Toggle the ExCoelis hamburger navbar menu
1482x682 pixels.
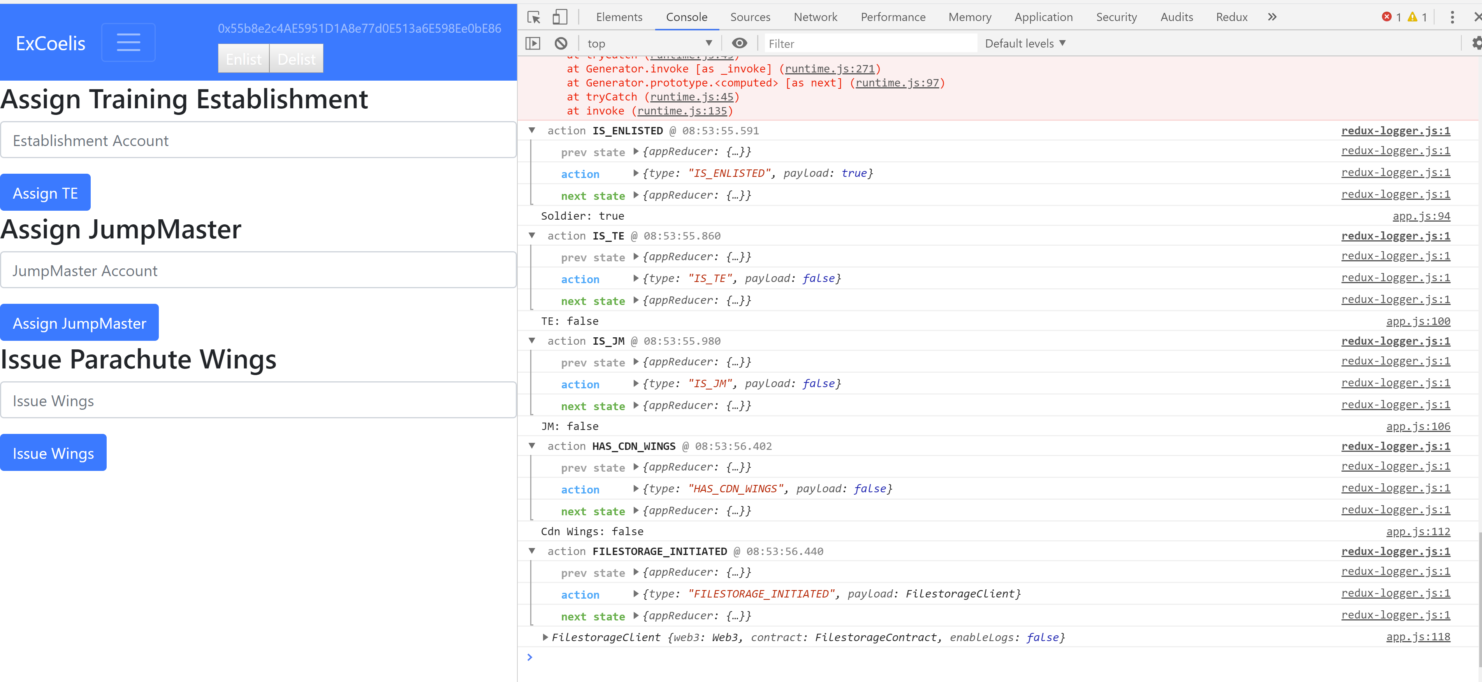click(128, 42)
